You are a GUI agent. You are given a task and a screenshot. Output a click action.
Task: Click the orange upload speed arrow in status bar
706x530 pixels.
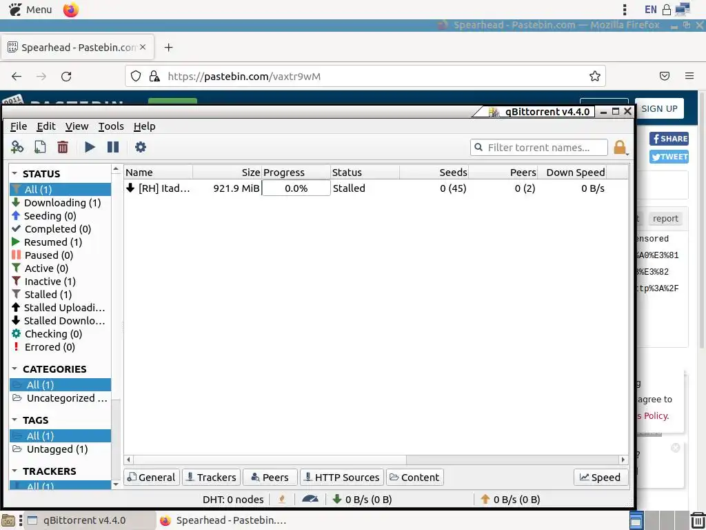(x=485, y=500)
